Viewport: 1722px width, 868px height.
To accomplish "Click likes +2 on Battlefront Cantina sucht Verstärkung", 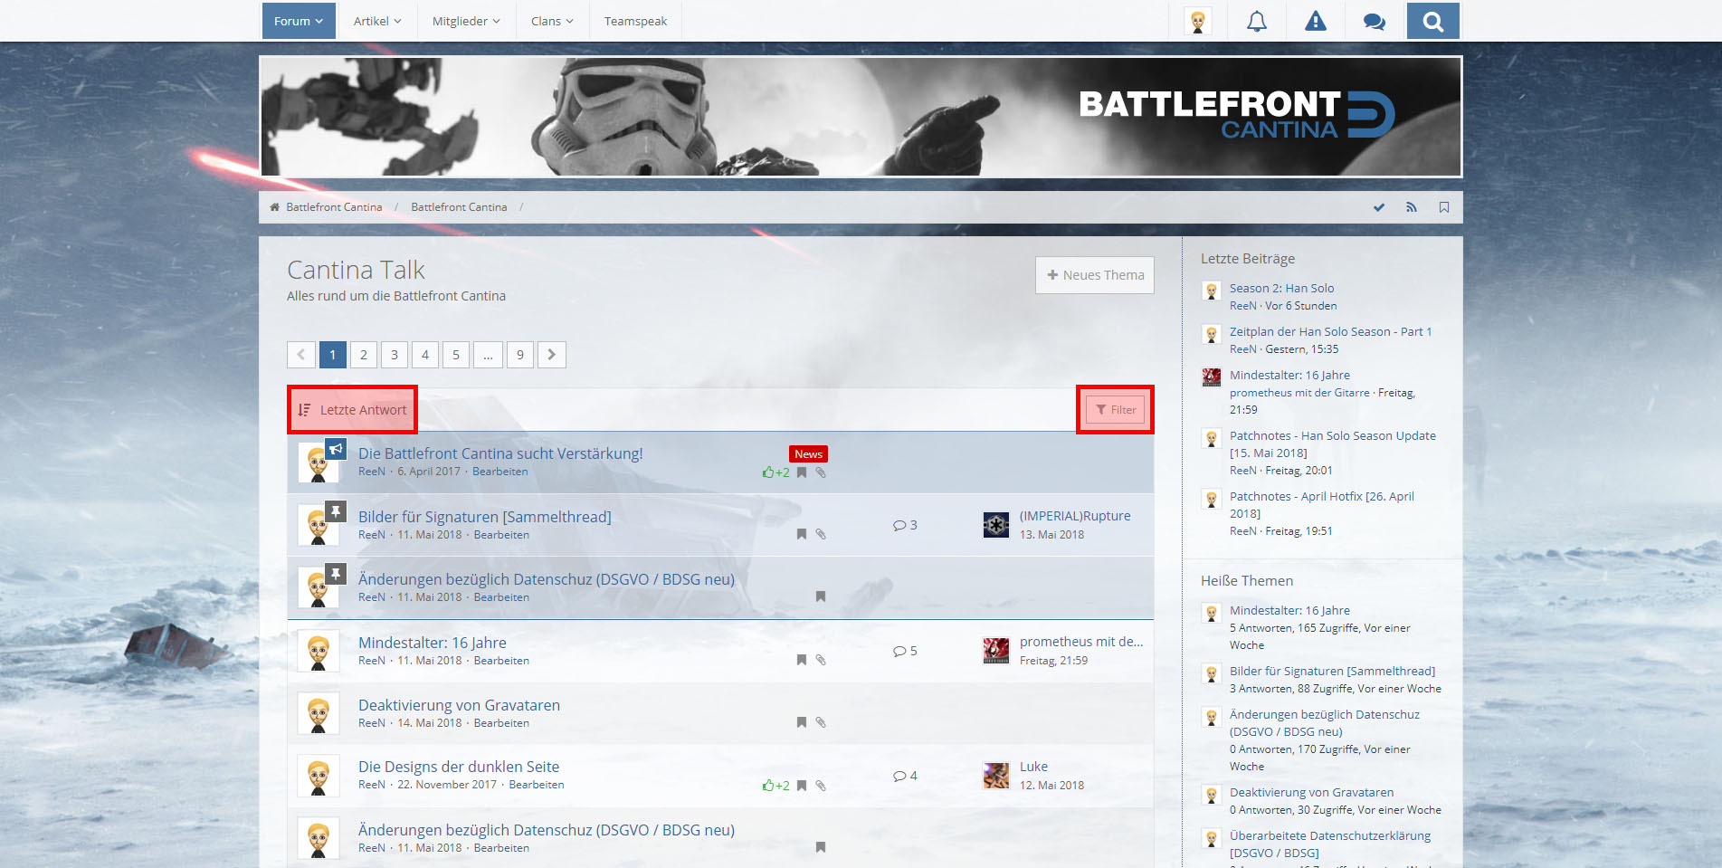I will 775,472.
